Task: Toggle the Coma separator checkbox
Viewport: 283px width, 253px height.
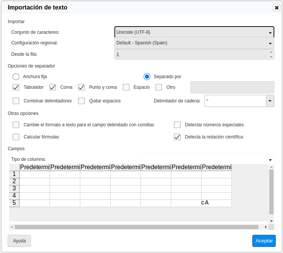Action: [53, 87]
